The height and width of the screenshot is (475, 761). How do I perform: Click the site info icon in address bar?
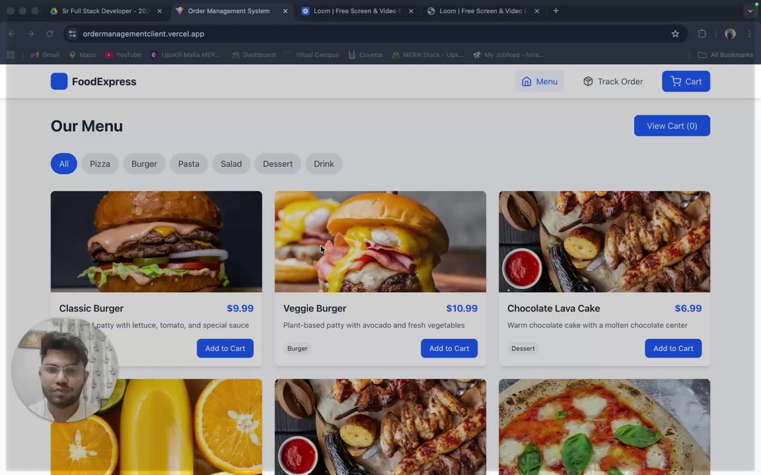coord(72,34)
